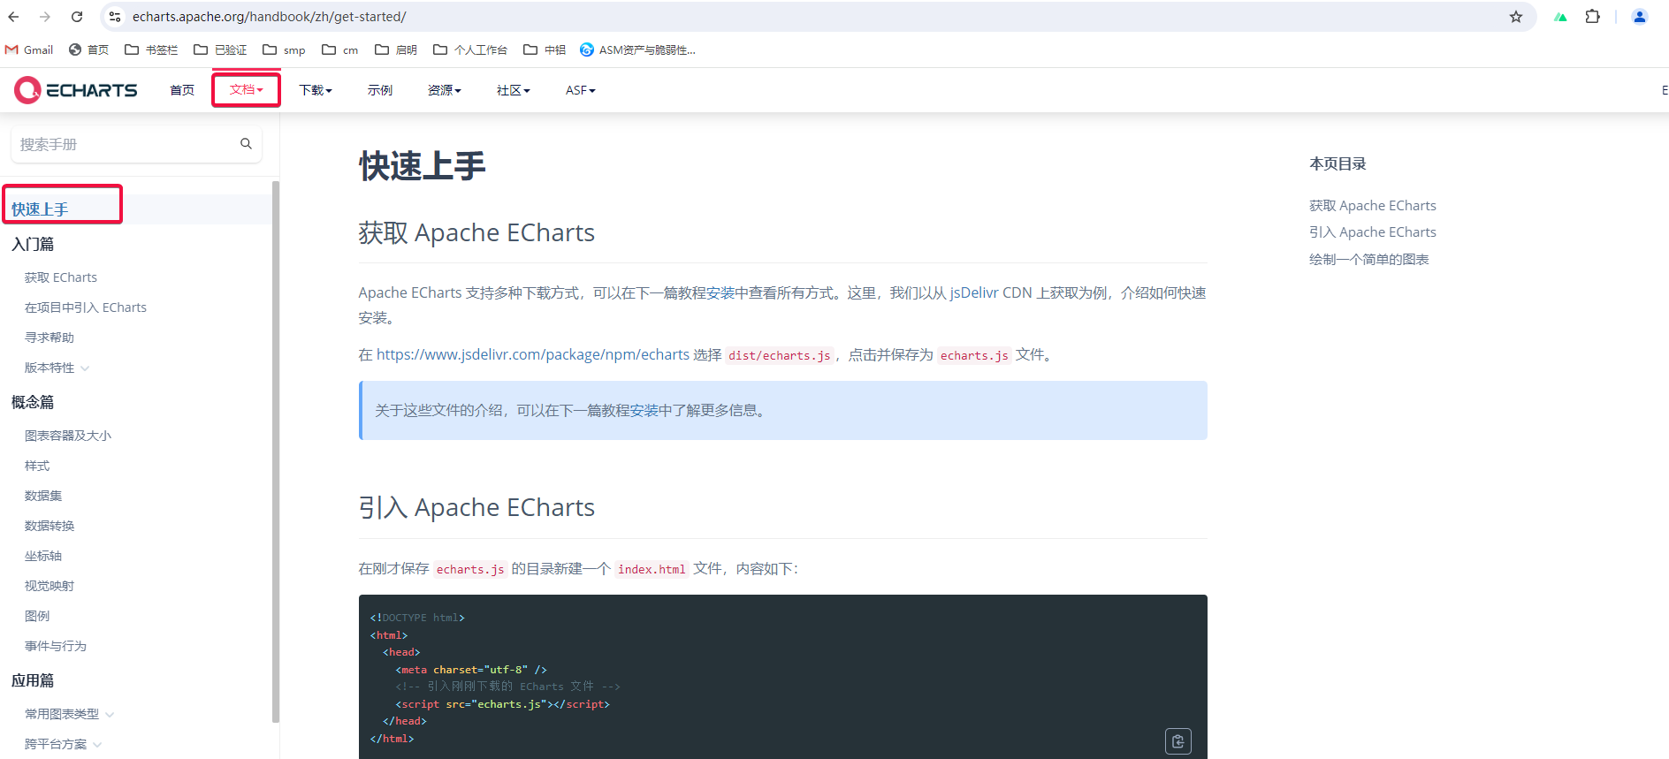The image size is (1669, 759).
Task: Expand the 跨平台方案 sidebar section
Action: pos(63,744)
